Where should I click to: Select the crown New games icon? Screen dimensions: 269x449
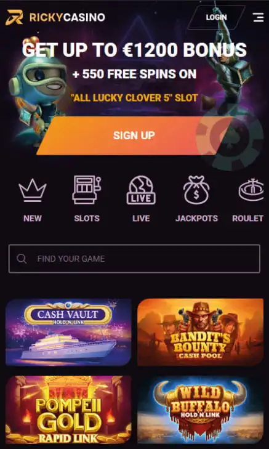tap(33, 190)
